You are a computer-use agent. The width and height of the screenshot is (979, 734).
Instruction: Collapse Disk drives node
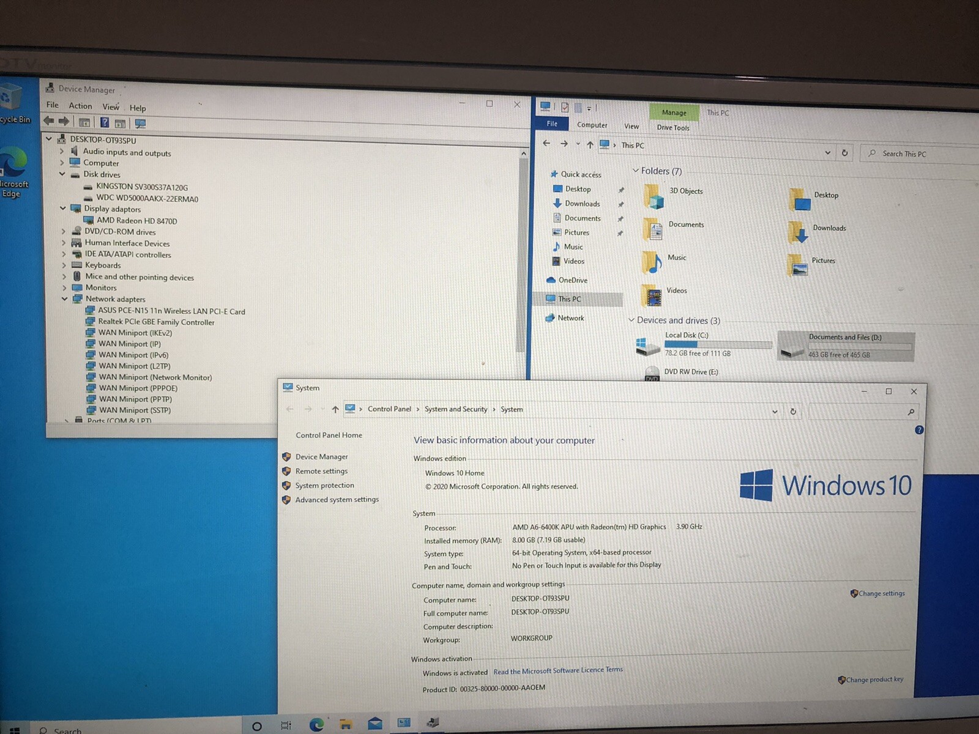coord(62,174)
